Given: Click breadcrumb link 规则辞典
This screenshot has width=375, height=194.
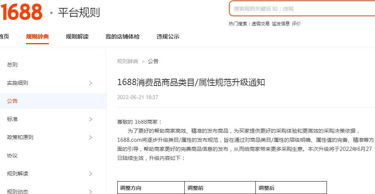Looking at the screenshot, I should (128, 61).
